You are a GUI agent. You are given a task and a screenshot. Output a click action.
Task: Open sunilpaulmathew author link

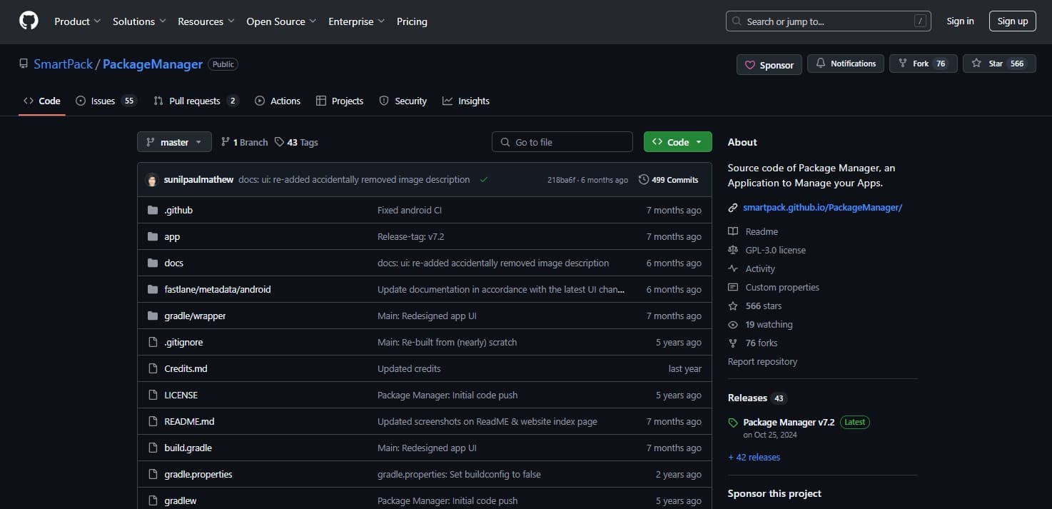point(198,180)
